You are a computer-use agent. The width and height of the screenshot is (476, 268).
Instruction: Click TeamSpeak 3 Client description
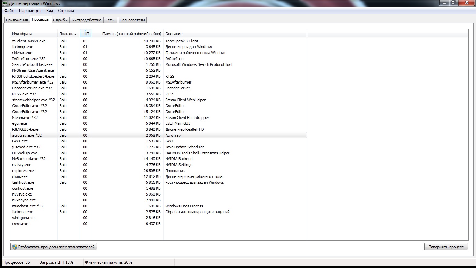pos(182,41)
